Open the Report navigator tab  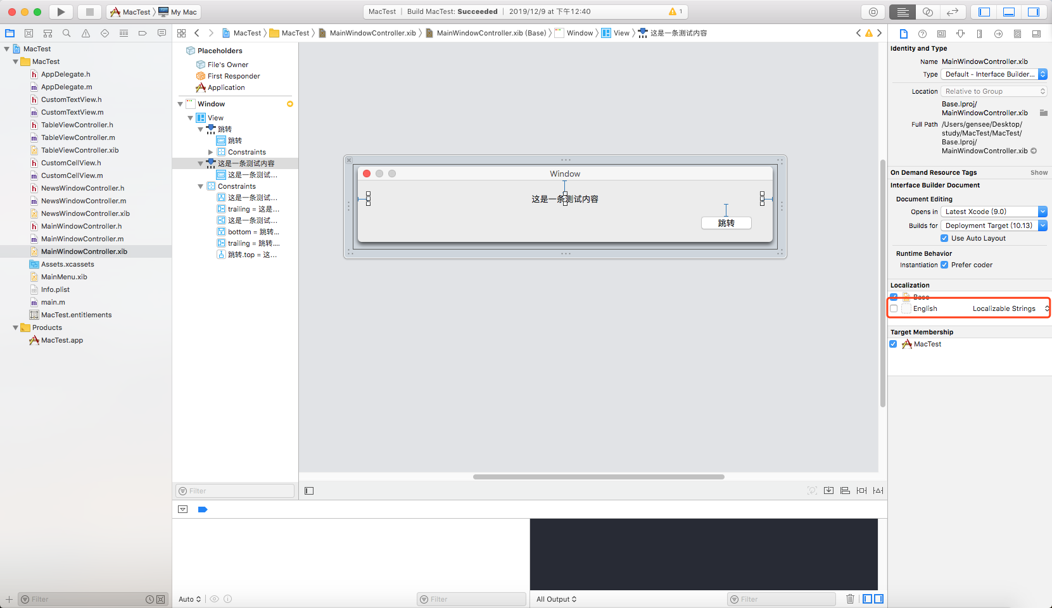162,33
